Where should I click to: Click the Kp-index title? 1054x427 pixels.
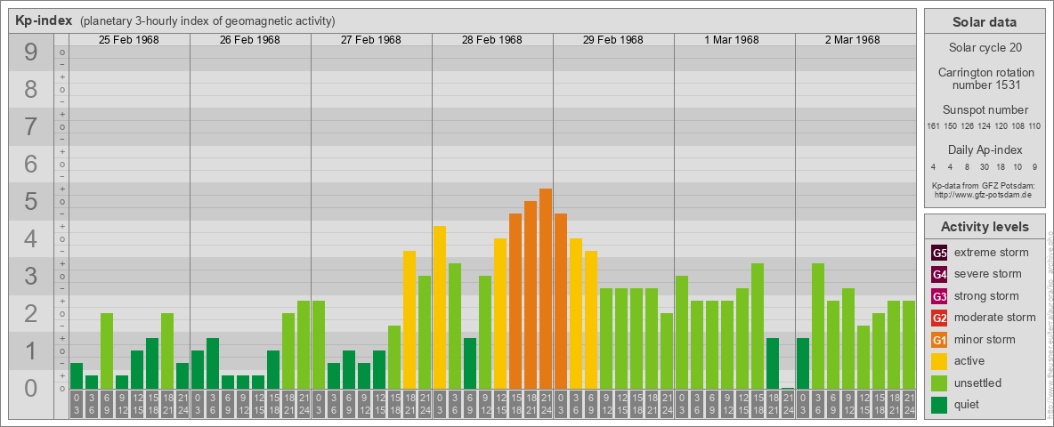44,20
